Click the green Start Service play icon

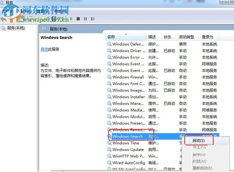71,19
